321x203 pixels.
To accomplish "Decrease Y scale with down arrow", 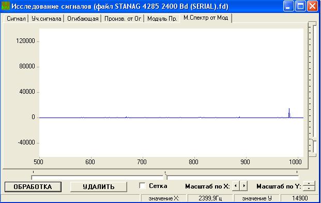I will [x=309, y=188].
